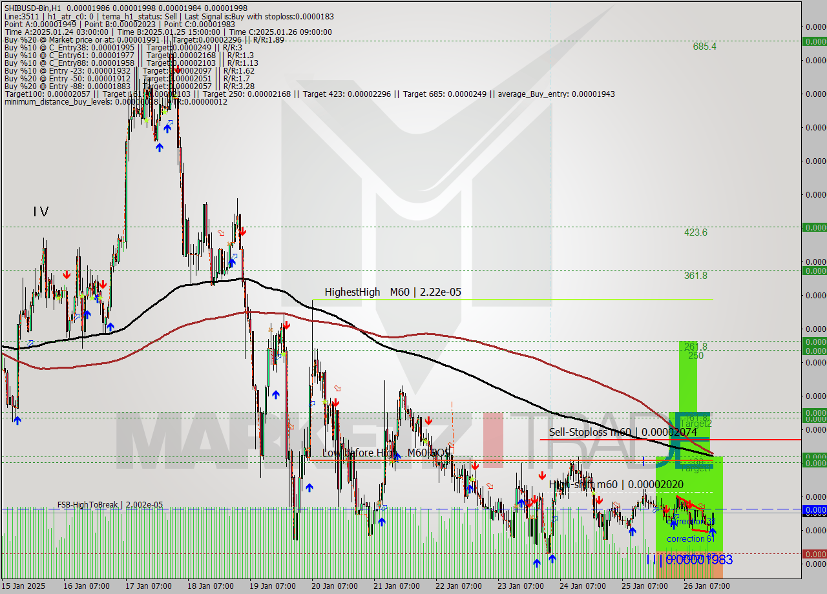The height and width of the screenshot is (594, 827).
Task: Click the Line:3511 tema_h1_status info line
Action: pos(169,15)
